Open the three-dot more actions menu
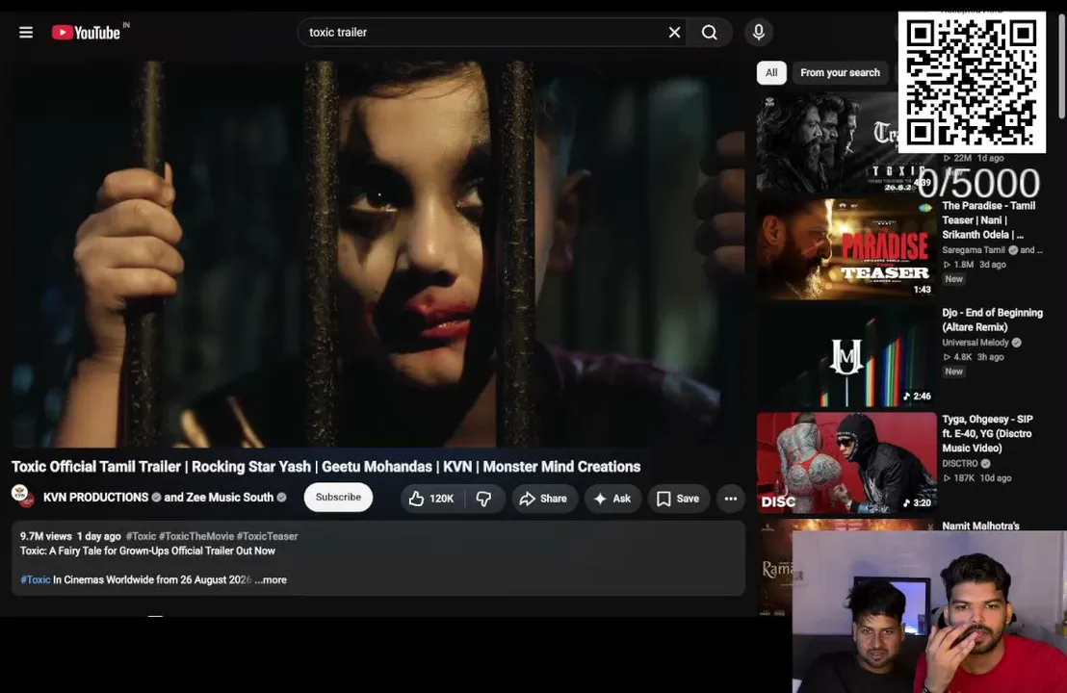The width and height of the screenshot is (1067, 693). pos(730,499)
